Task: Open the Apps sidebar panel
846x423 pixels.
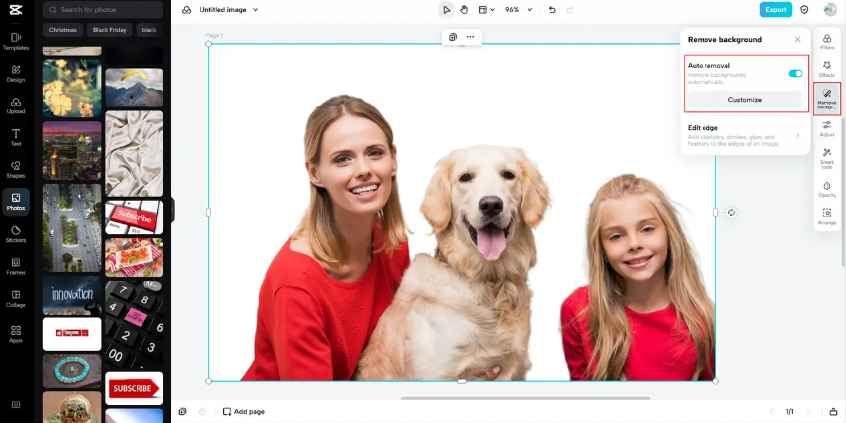Action: click(16, 334)
